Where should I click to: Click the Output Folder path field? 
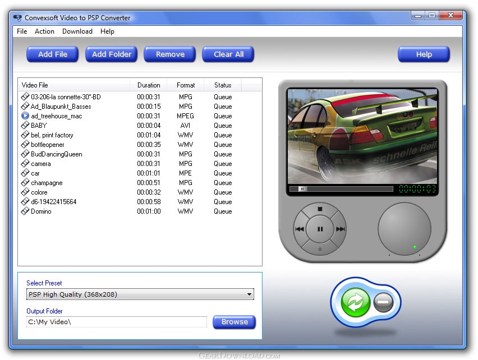[117, 322]
